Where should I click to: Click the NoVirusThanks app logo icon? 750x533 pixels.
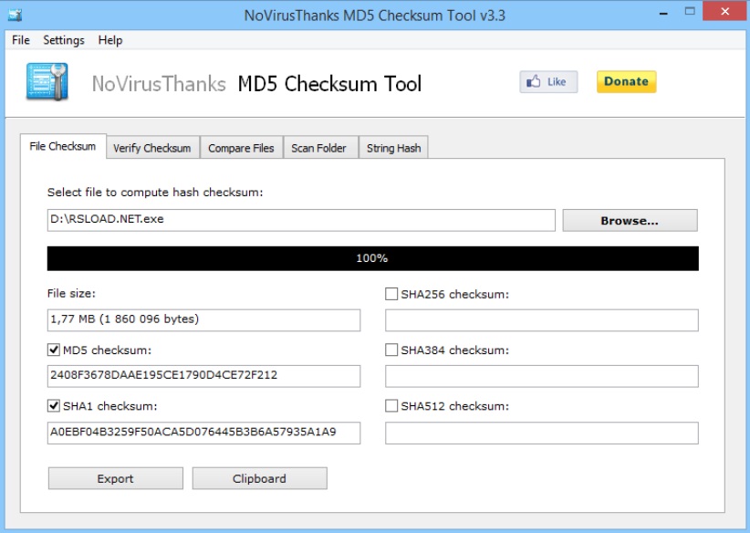(x=47, y=82)
